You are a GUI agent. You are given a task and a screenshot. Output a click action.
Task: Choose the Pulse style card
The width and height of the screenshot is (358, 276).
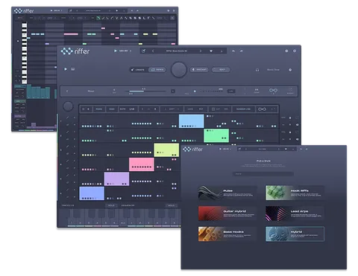click(x=227, y=193)
